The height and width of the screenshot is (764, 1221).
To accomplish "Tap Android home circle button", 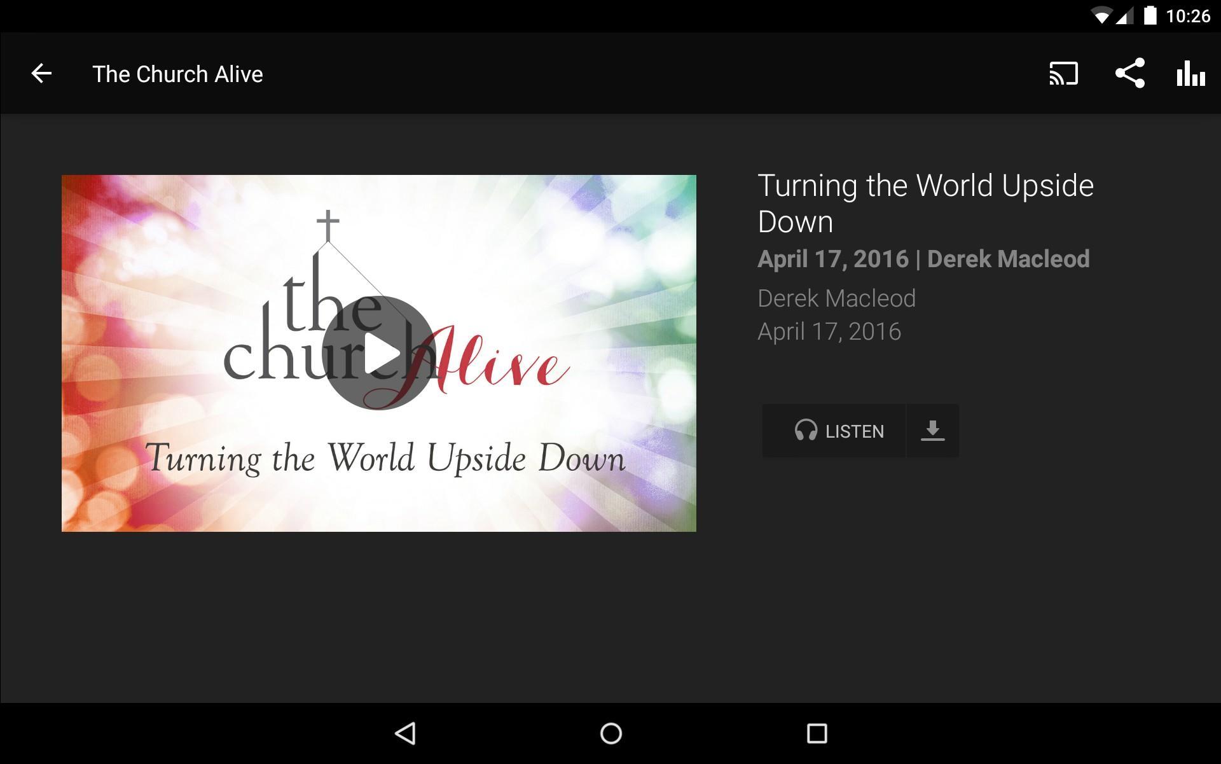I will (610, 733).
